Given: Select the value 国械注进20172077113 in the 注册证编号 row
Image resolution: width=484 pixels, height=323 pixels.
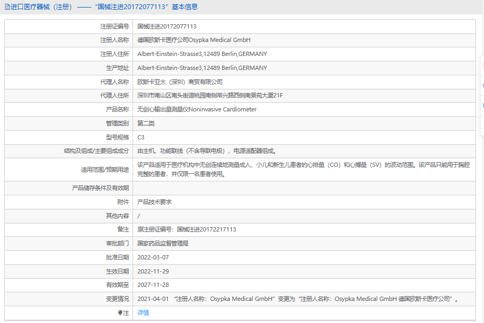Looking at the screenshot, I should click(167, 26).
